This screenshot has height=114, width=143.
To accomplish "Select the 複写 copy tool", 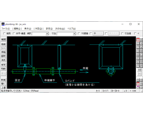I will [x=3, y=65].
